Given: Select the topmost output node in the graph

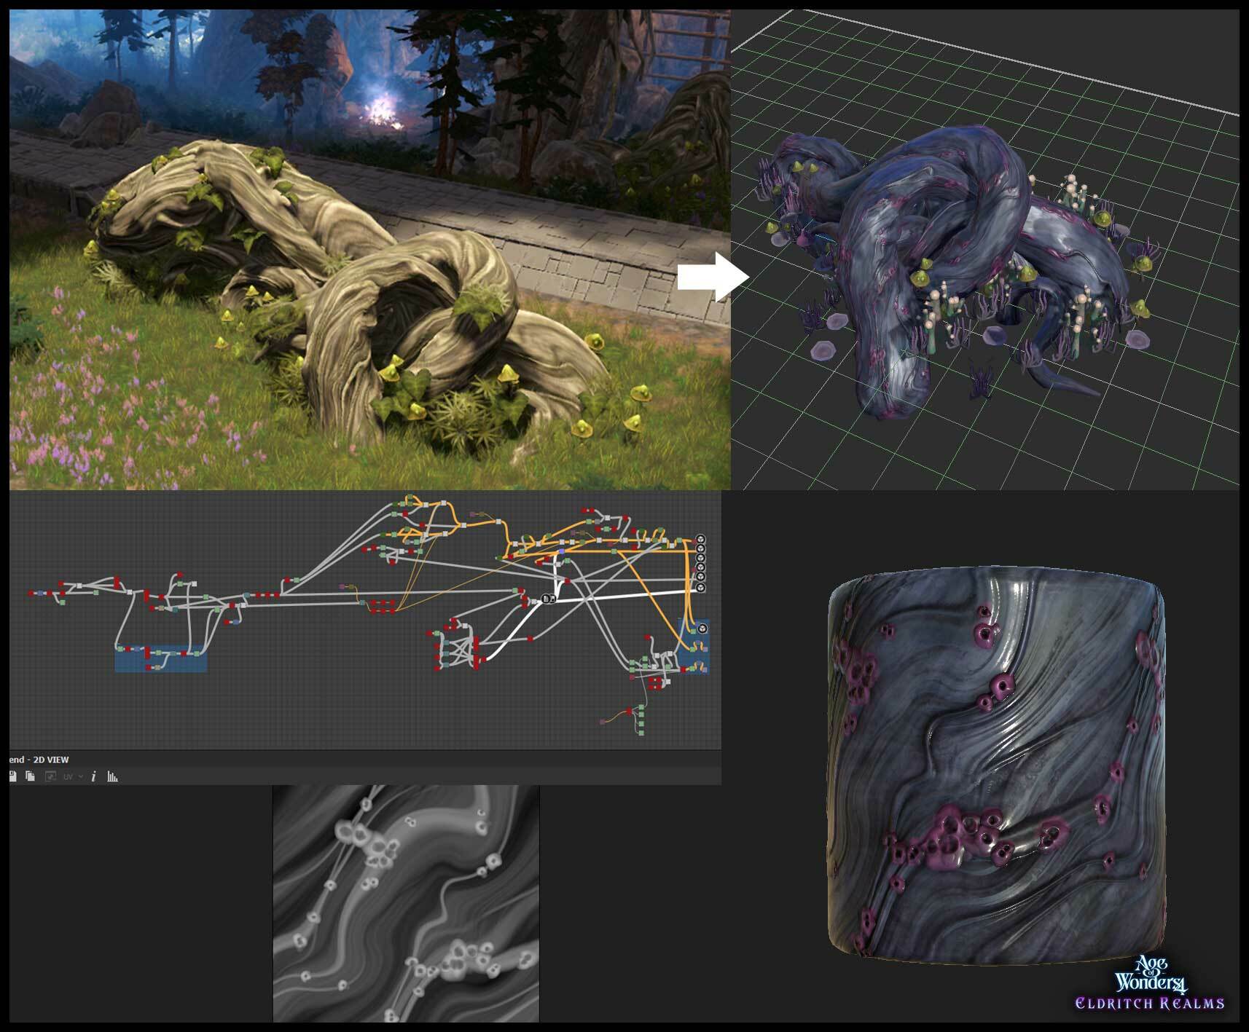Looking at the screenshot, I should coord(701,539).
